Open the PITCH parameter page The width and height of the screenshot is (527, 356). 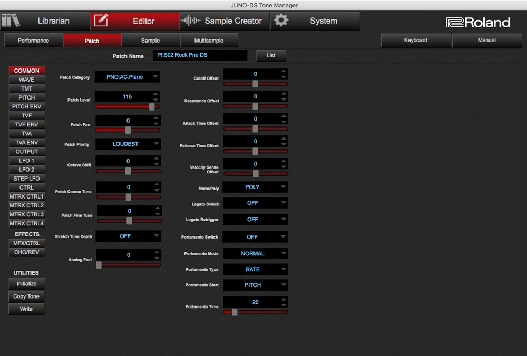[26, 97]
